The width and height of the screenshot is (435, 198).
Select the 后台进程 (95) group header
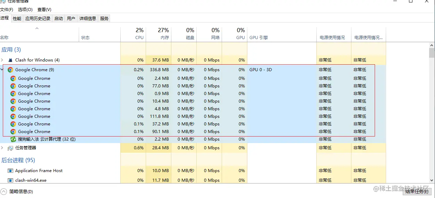pos(18,160)
